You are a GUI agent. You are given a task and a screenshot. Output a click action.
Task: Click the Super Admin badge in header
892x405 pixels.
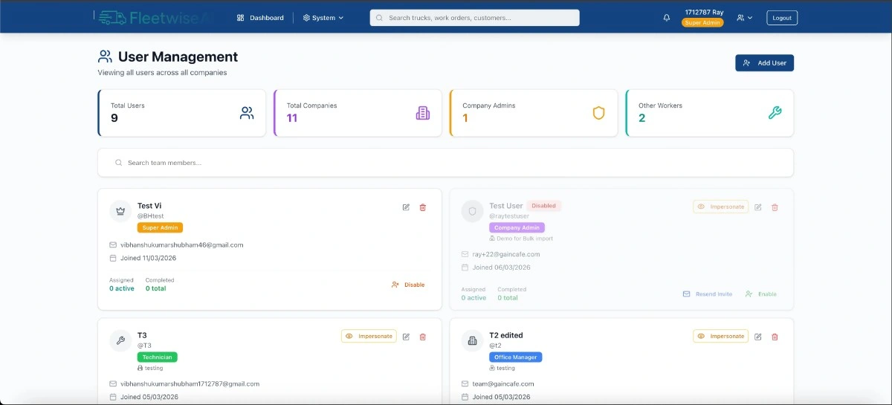click(702, 23)
